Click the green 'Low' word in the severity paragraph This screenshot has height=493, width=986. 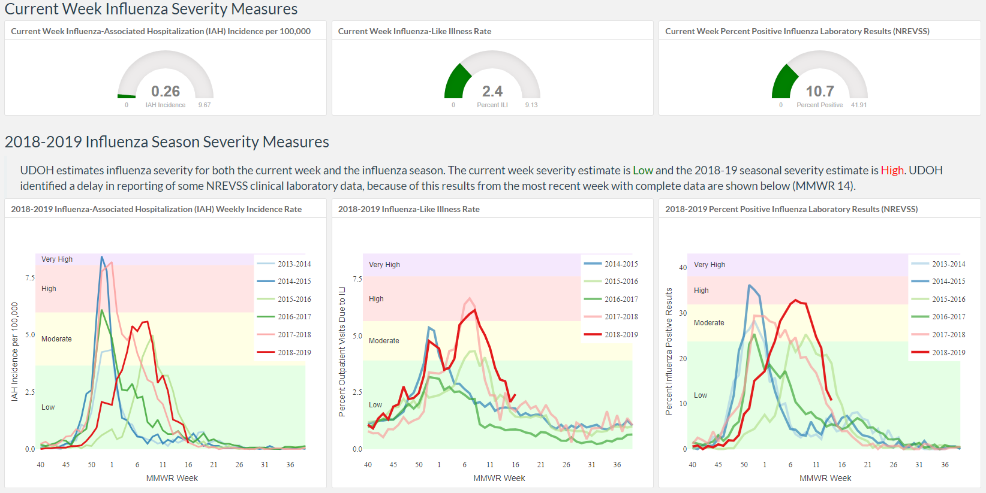(643, 171)
